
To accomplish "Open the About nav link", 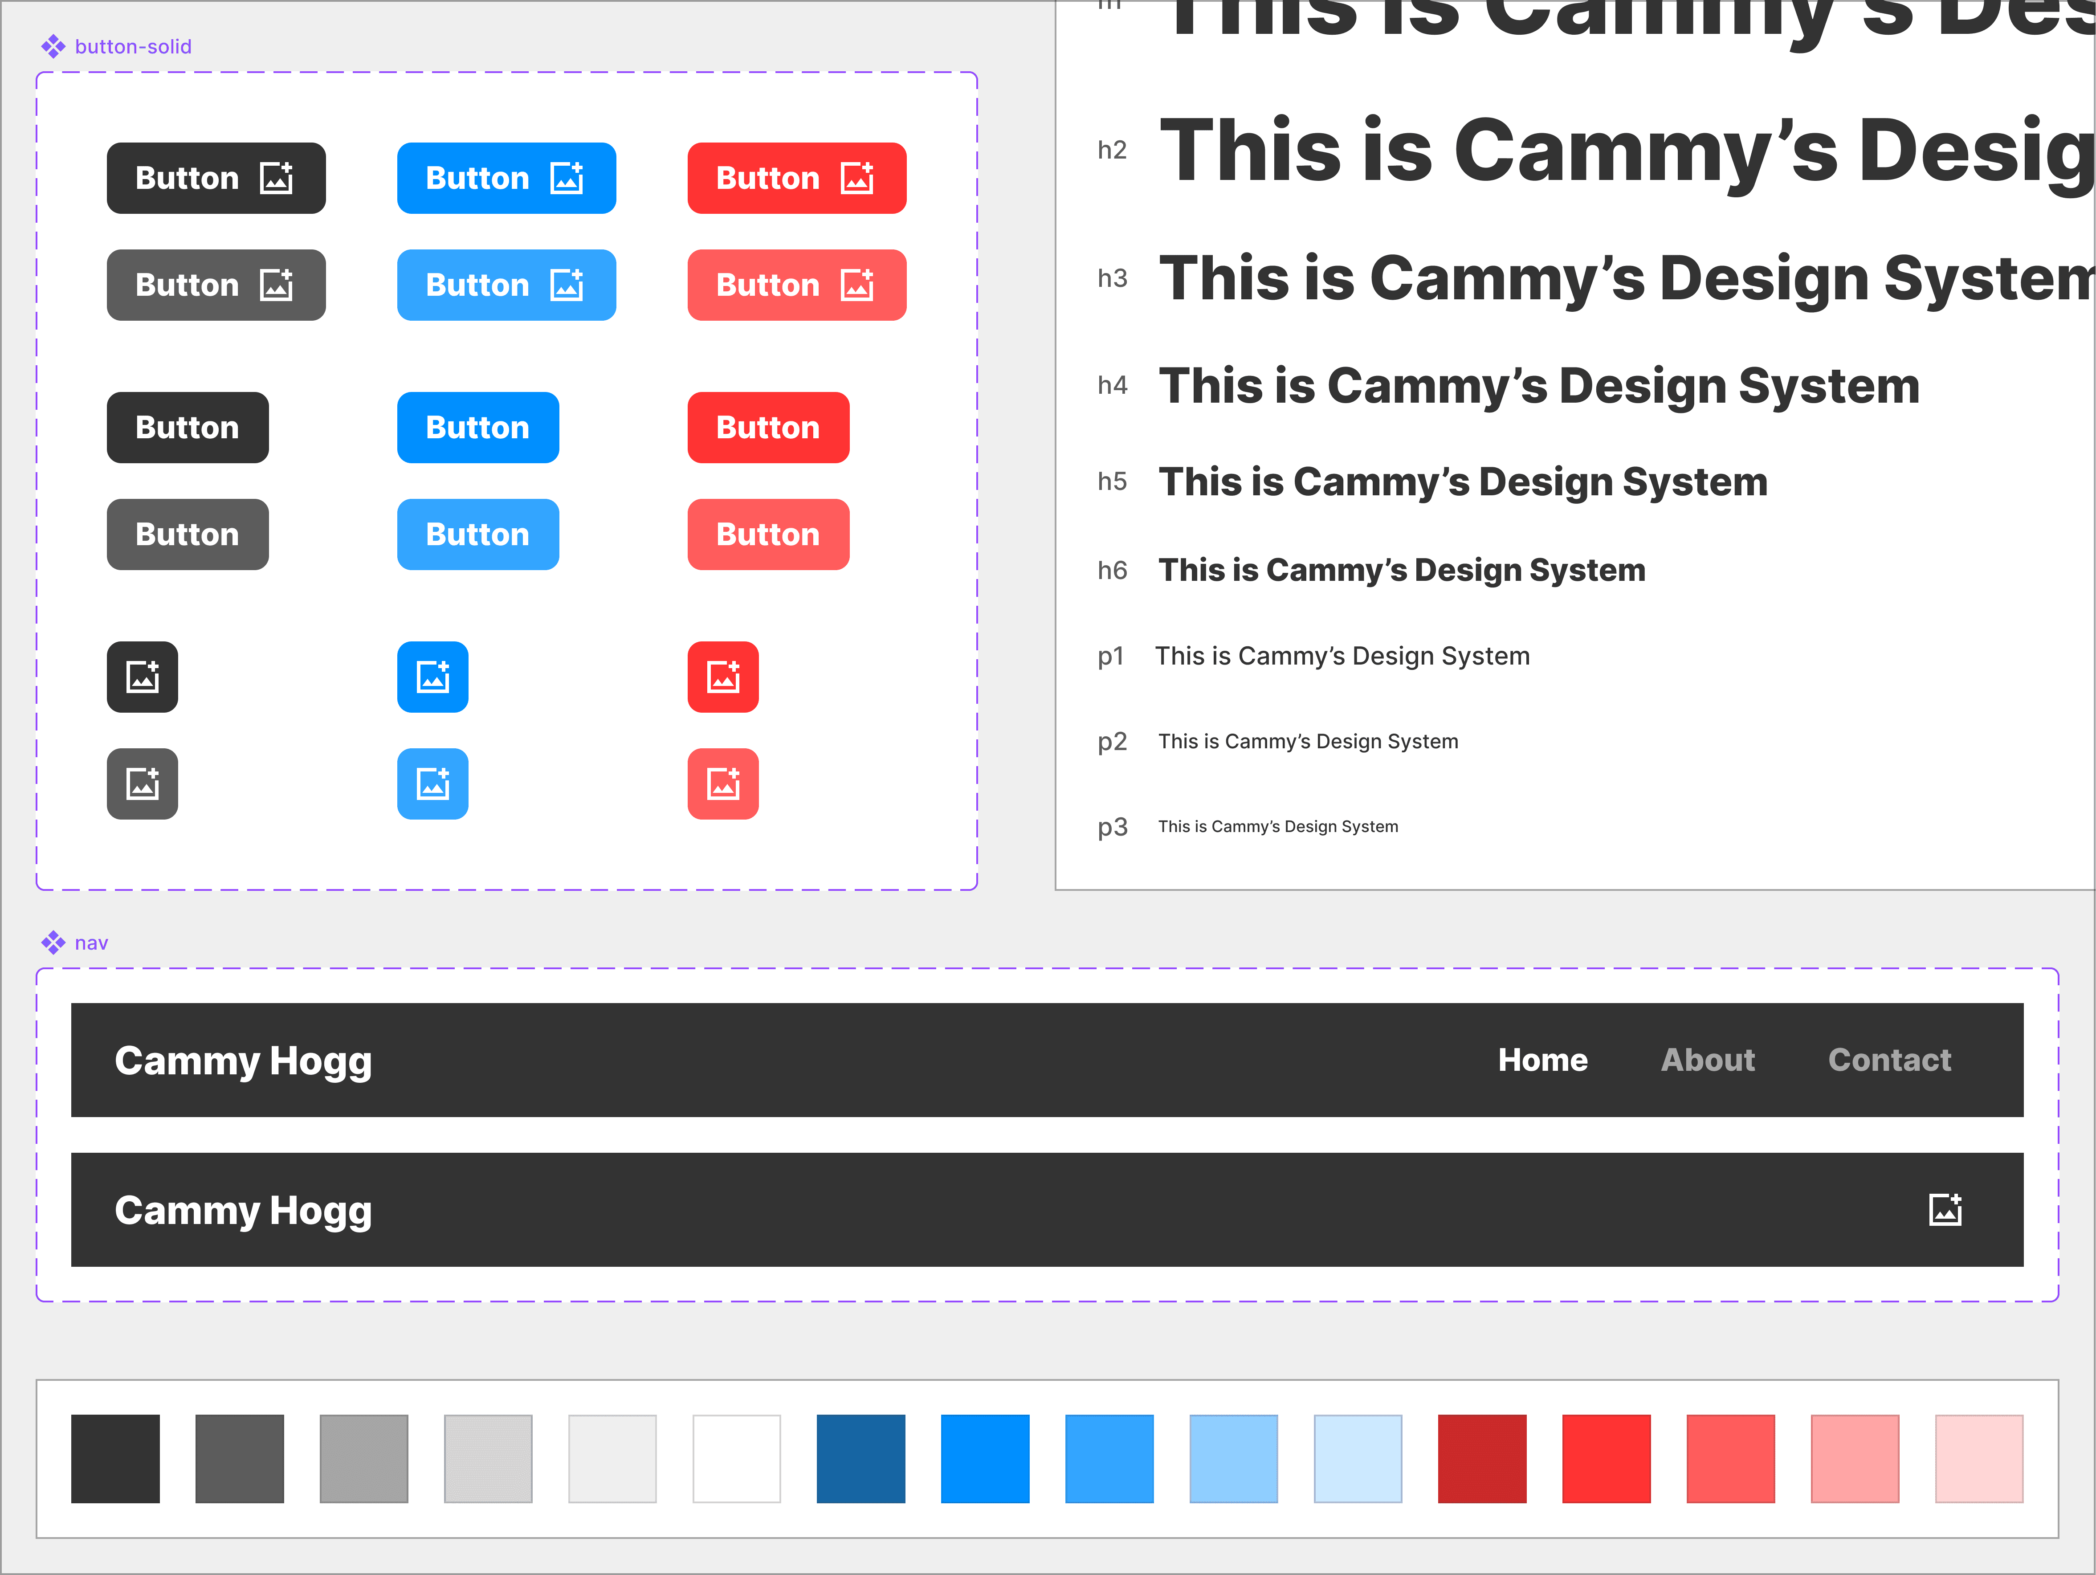I will (x=1708, y=1060).
